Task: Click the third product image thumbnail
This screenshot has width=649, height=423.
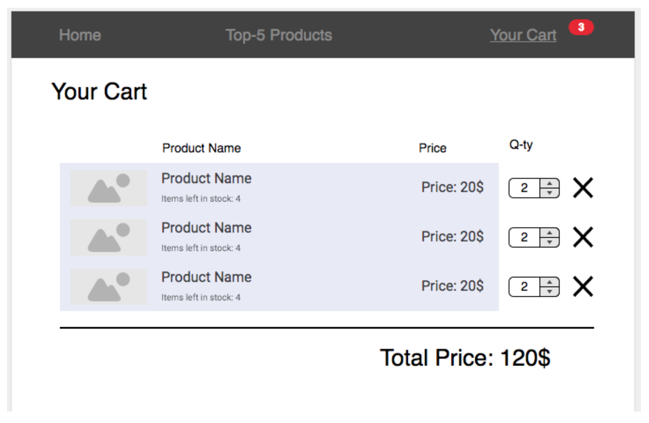Action: click(109, 287)
